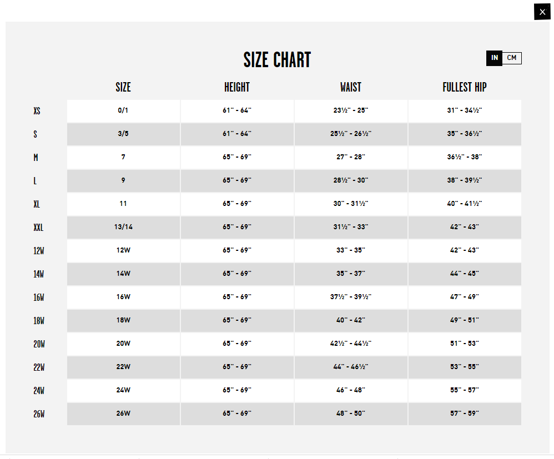
Task: Click waist cell 37½" - 39½"
Action: click(x=351, y=297)
